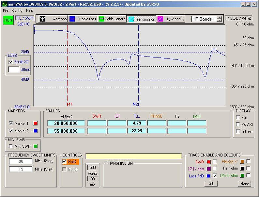This screenshot has width=259, height=197.
Task: Click the miniVNA title bar app icon
Action: [x=4, y=4]
